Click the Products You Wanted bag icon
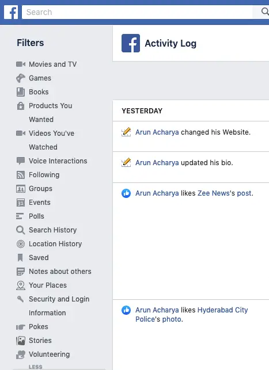The width and height of the screenshot is (269, 370). click(x=21, y=106)
